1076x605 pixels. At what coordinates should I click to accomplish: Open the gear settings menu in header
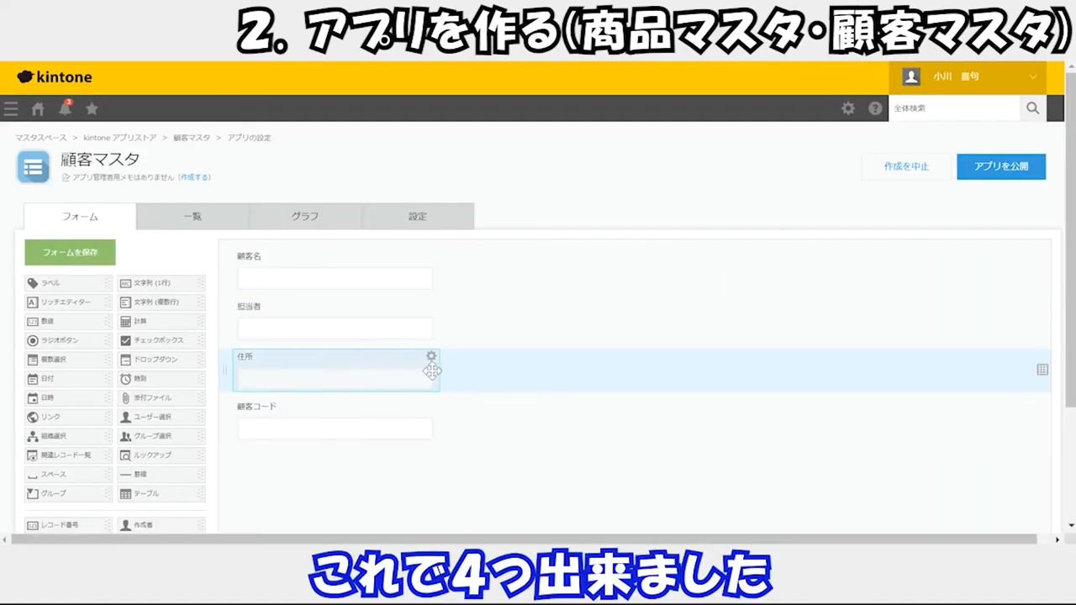(x=848, y=108)
